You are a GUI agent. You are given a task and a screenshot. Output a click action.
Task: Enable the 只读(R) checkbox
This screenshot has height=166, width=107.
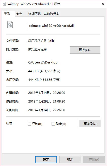pyautogui.click(x=29, y=124)
